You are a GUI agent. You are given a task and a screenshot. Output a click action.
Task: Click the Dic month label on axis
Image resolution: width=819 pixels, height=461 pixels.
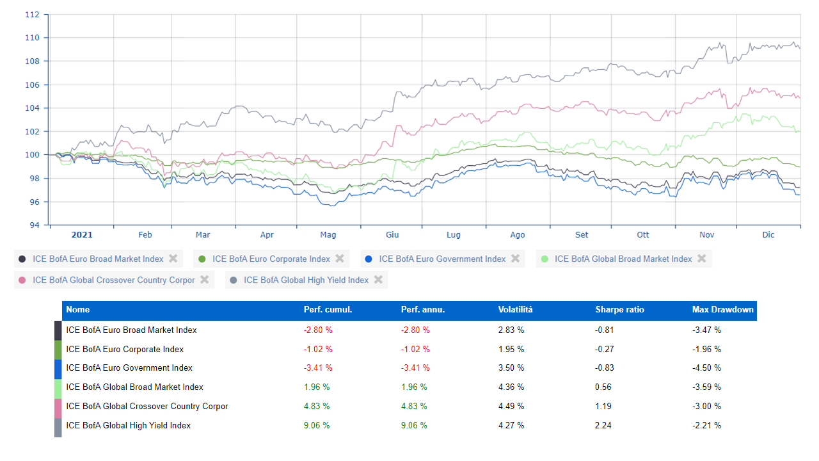768,235
